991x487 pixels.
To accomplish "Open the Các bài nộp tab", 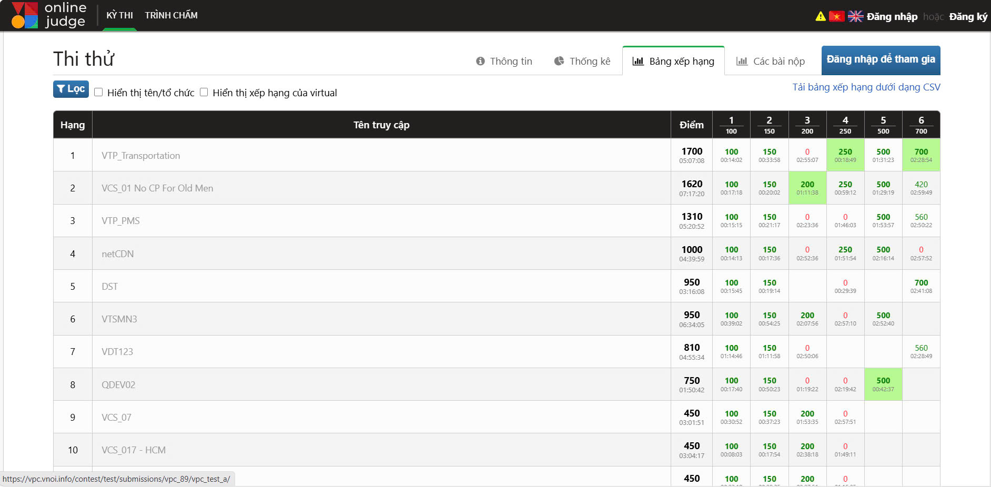I will (x=771, y=61).
